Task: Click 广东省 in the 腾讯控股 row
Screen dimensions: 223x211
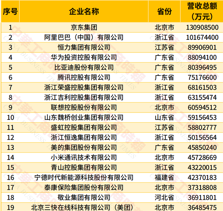Action: [164, 78]
